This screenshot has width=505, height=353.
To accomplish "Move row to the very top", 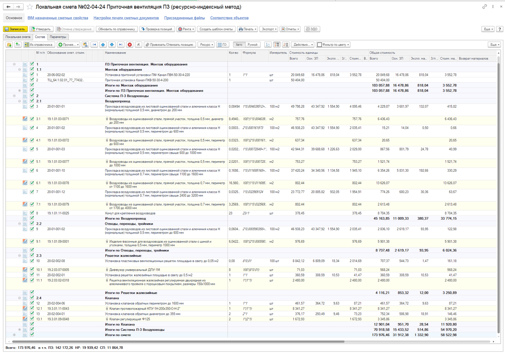I will (x=93, y=44).
